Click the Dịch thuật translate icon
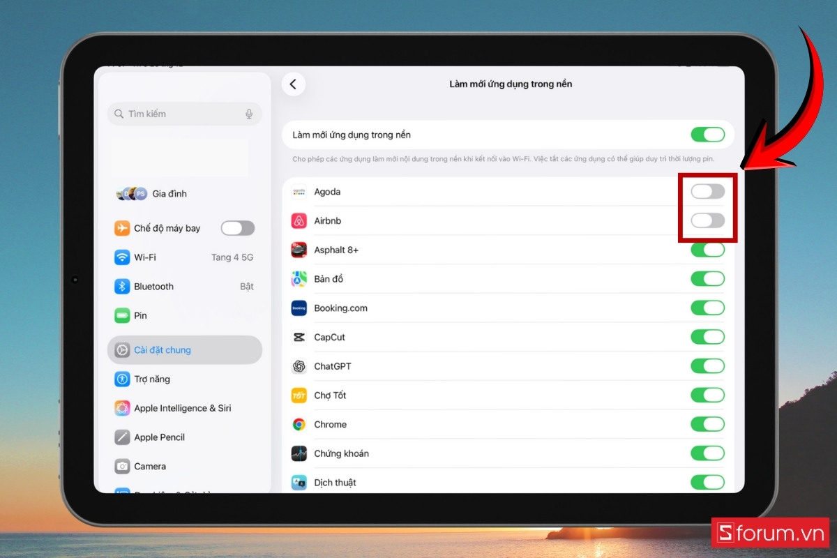Viewport: 837px width, 558px height. coord(299,483)
